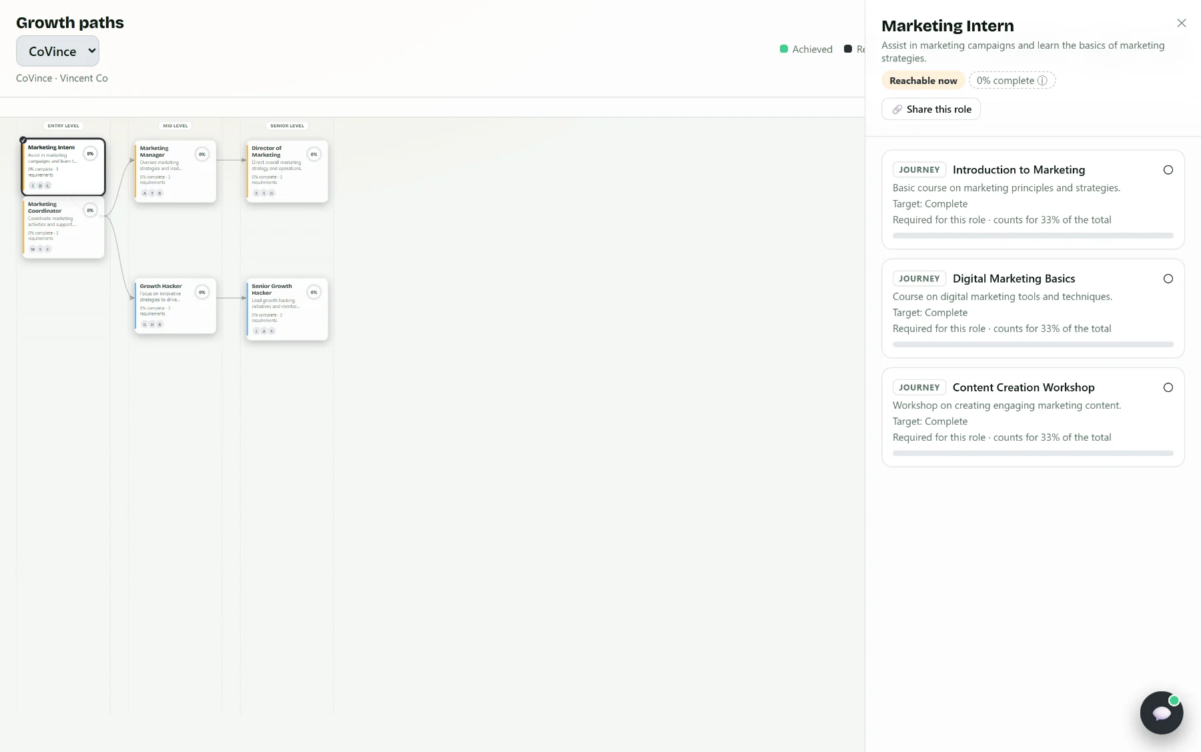Click the 'Achieved' legend label
1201x752 pixels.
pos(812,49)
